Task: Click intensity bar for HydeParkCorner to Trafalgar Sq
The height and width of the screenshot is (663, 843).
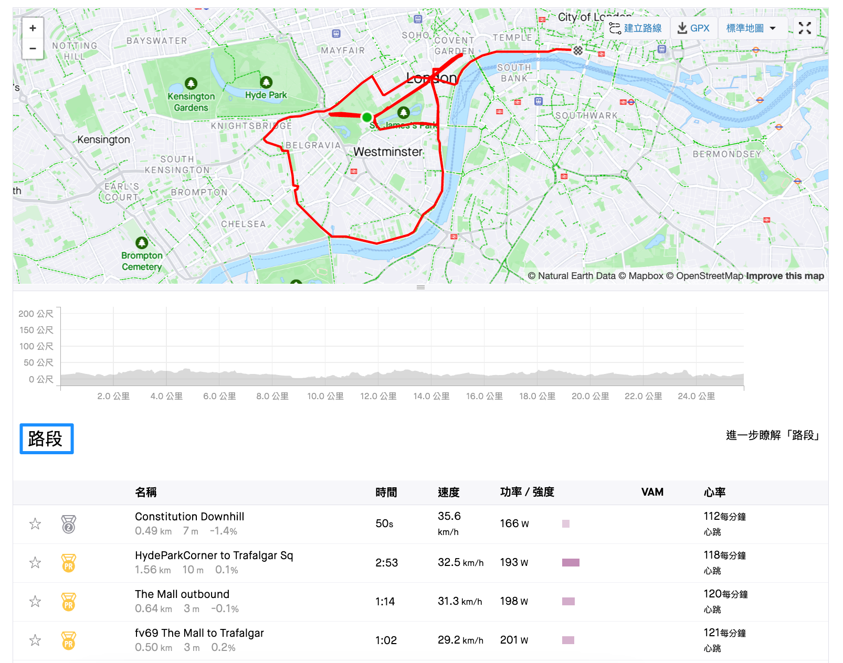Action: 571,562
